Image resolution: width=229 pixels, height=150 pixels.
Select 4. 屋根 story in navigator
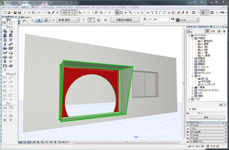point(205,44)
